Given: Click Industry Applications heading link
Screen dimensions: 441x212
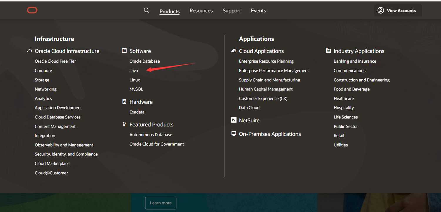Looking at the screenshot, I should click(x=359, y=51).
